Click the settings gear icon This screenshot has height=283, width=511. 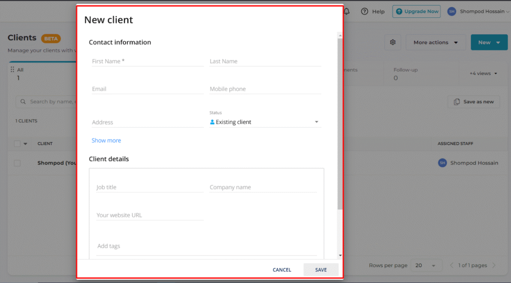click(393, 42)
